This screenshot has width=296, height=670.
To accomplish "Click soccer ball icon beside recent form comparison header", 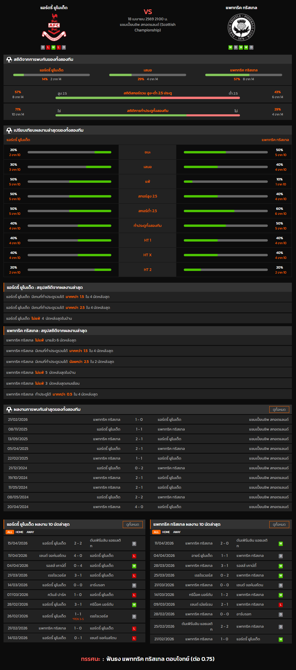I will tap(9, 130).
